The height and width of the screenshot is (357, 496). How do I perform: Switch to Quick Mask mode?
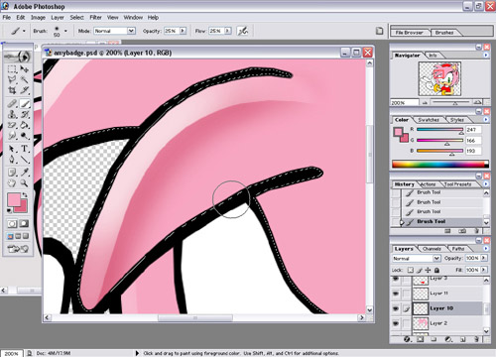pos(24,224)
